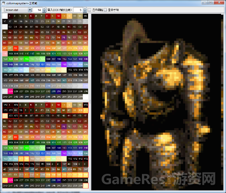This screenshot has height=193, width=226.
Task: Select magenta swatch 225 in upper palette
Action: (10, 91)
